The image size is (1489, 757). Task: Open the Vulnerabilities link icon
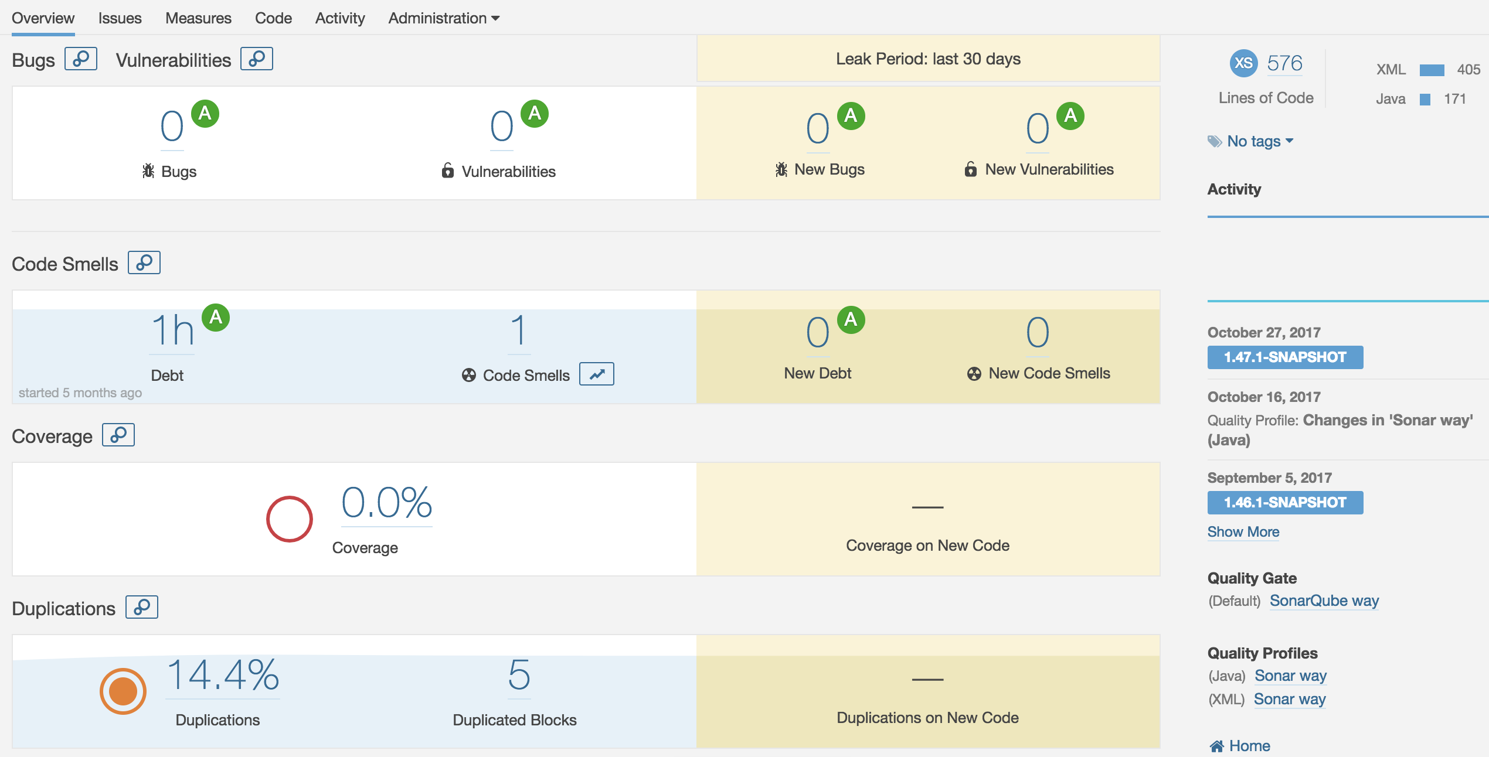(257, 59)
